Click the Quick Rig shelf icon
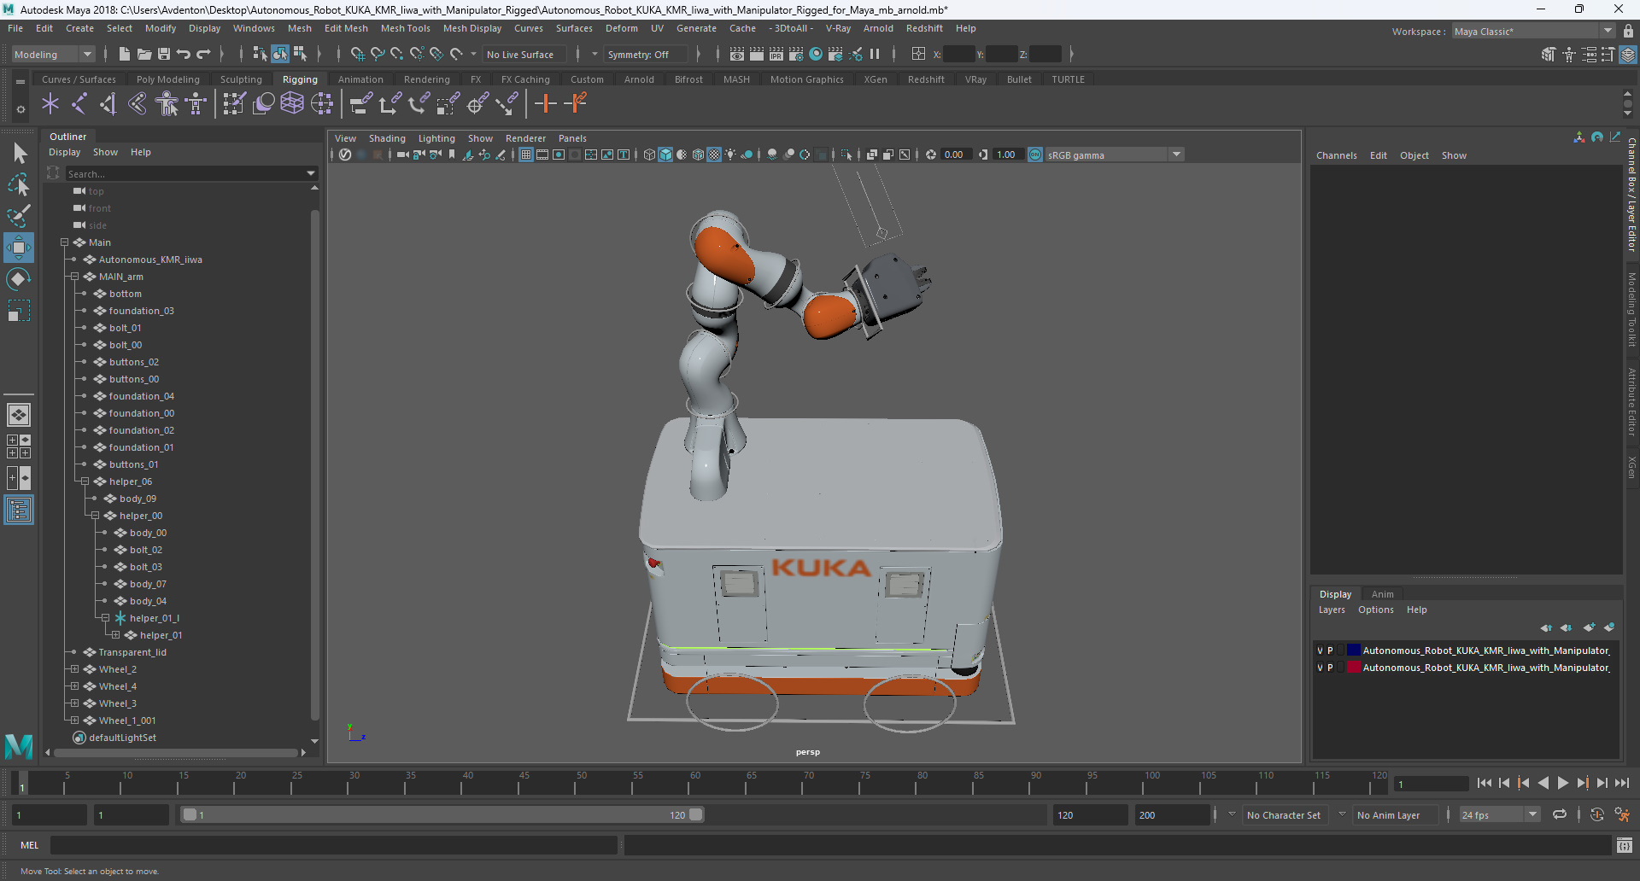Image resolution: width=1640 pixels, height=881 pixels. [x=167, y=104]
